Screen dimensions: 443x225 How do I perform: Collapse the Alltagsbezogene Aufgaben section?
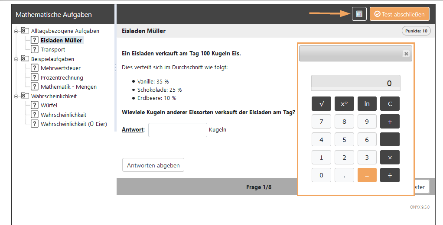click(16, 31)
